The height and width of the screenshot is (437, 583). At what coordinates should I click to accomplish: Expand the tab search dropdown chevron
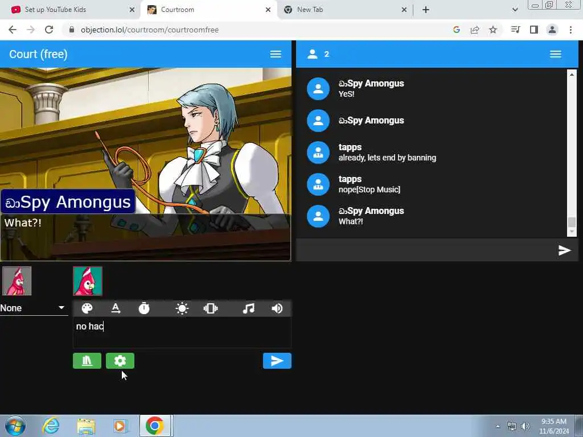(x=515, y=10)
